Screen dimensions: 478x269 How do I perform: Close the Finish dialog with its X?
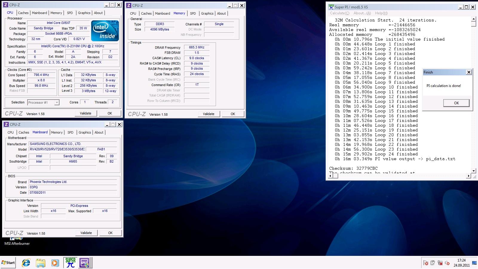[x=469, y=72]
